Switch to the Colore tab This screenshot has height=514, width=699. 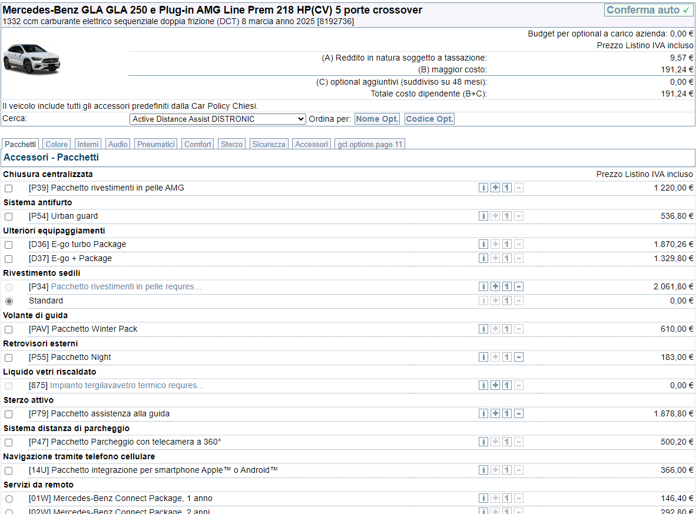[57, 144]
